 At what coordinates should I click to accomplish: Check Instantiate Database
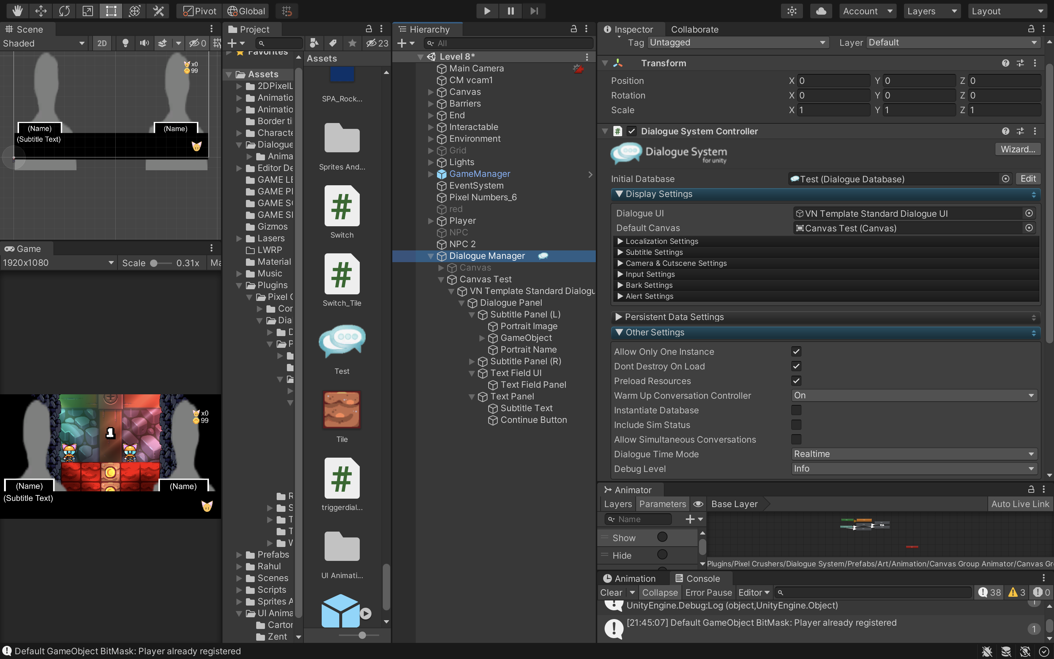[796, 410]
